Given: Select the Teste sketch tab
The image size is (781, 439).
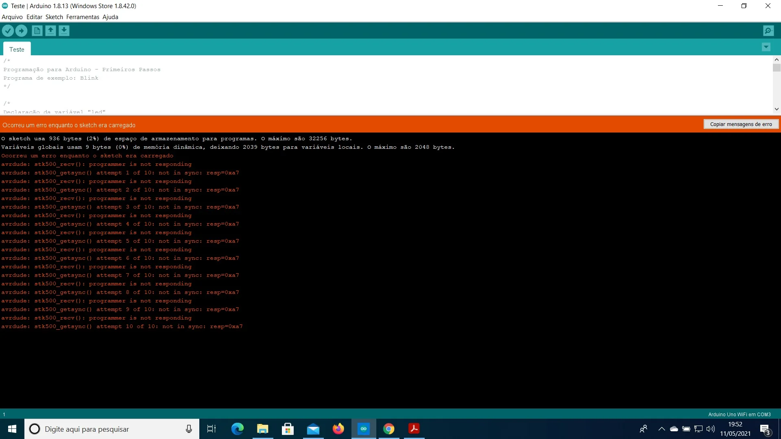Looking at the screenshot, I should [17, 49].
